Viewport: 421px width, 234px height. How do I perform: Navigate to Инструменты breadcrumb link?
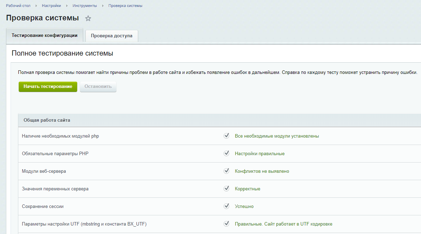click(x=85, y=6)
